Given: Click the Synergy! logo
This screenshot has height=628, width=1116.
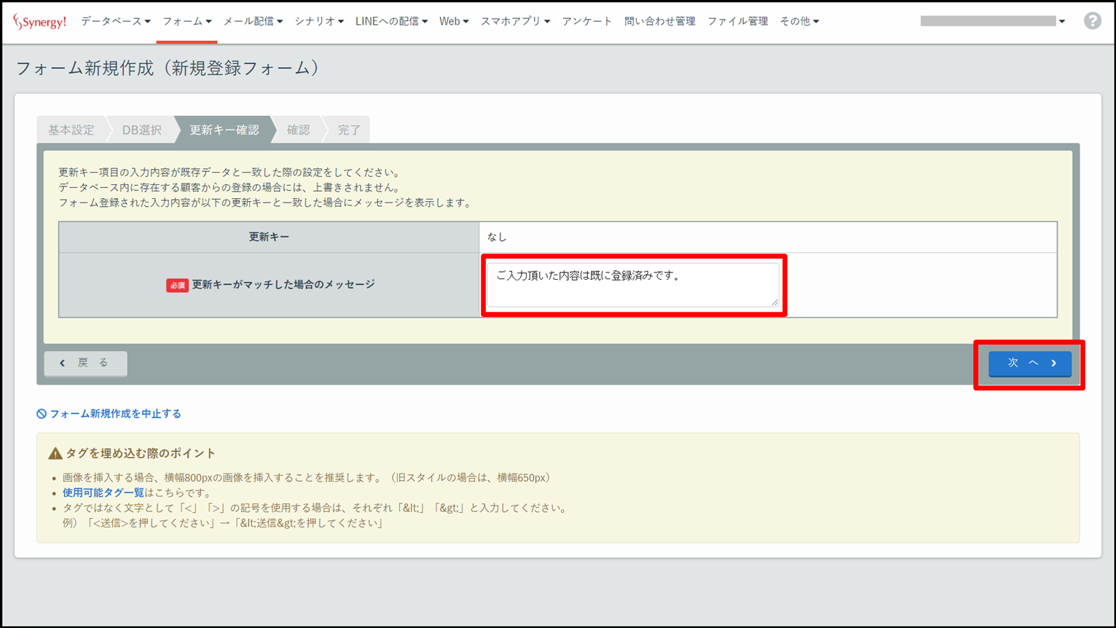Looking at the screenshot, I should 40,22.
